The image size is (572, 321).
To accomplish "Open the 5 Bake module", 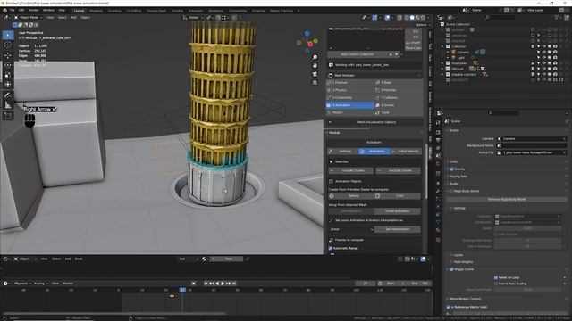I will 399,83.
